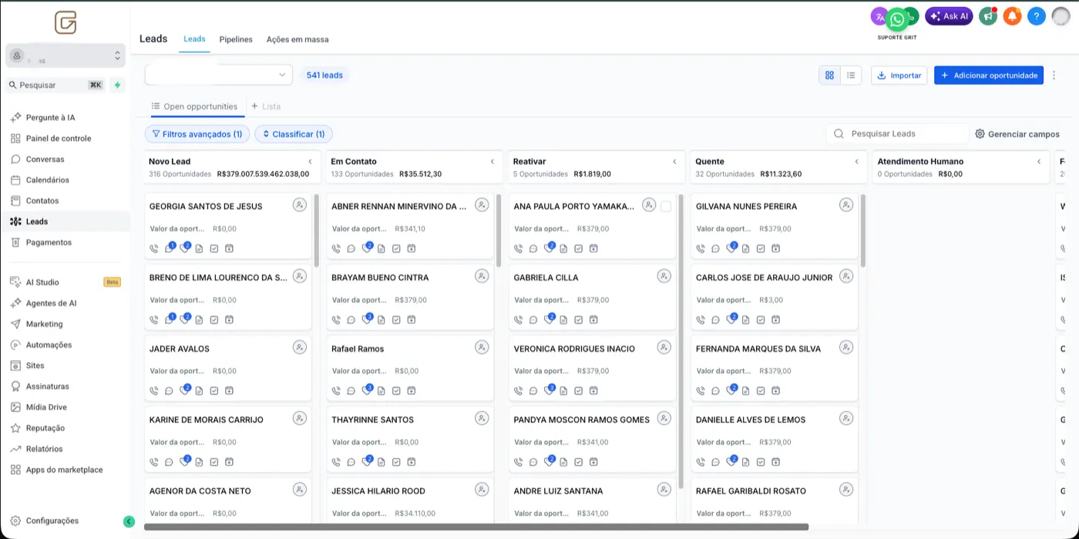
Task: Switch to list view
Action: tap(851, 76)
